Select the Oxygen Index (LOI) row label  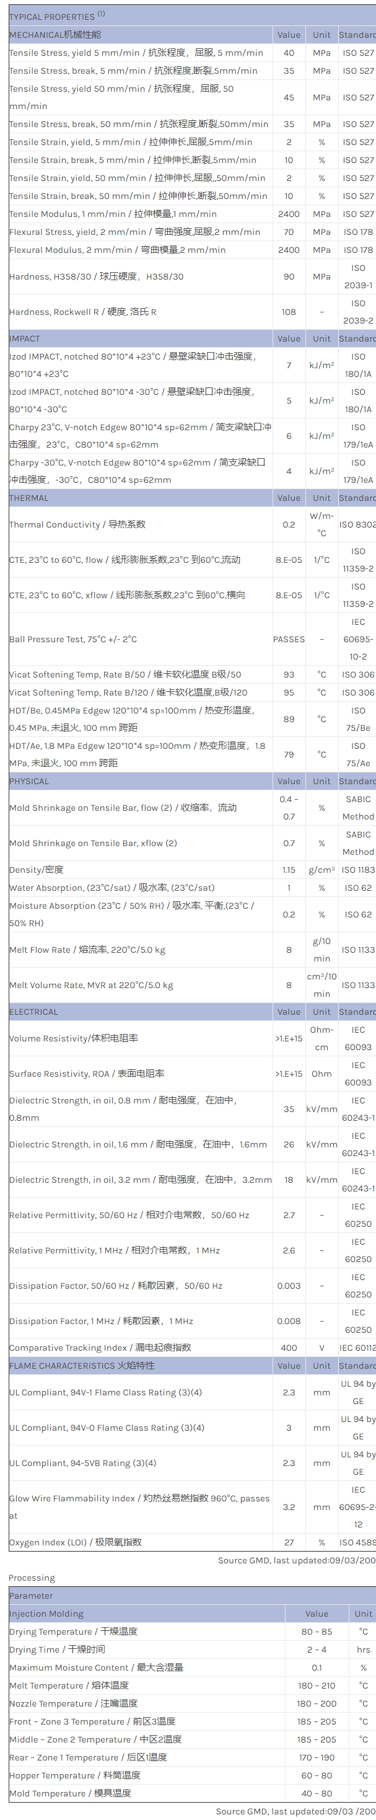(x=76, y=1542)
